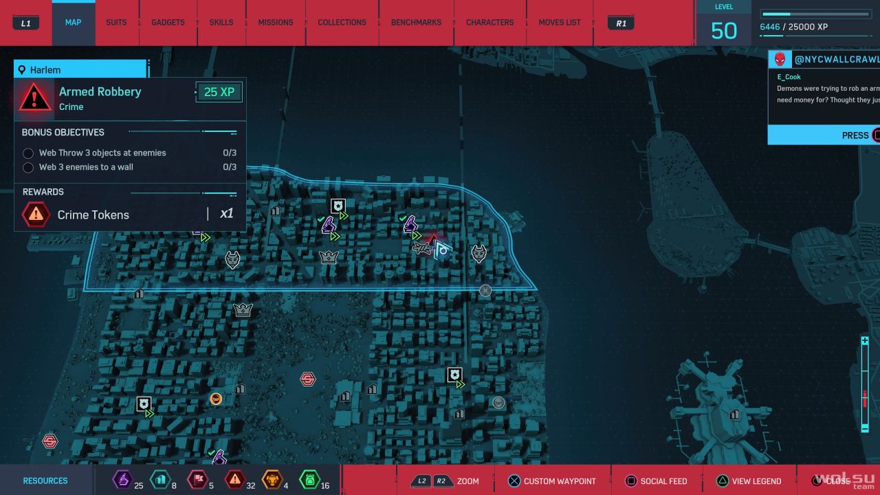Select the research station icon at the map's bottom edge

coord(219,456)
